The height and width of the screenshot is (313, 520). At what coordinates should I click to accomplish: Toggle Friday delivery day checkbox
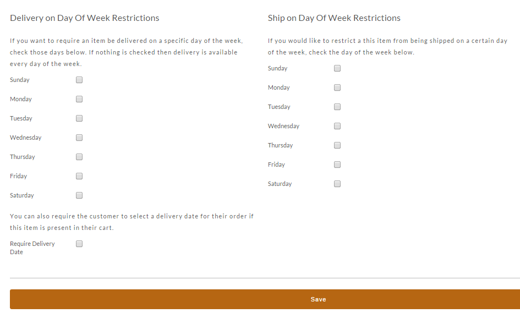point(79,176)
